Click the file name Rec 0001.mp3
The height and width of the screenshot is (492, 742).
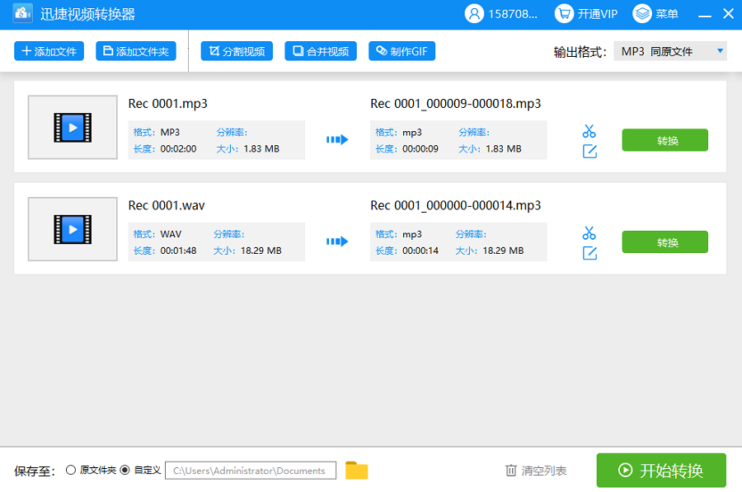(167, 104)
